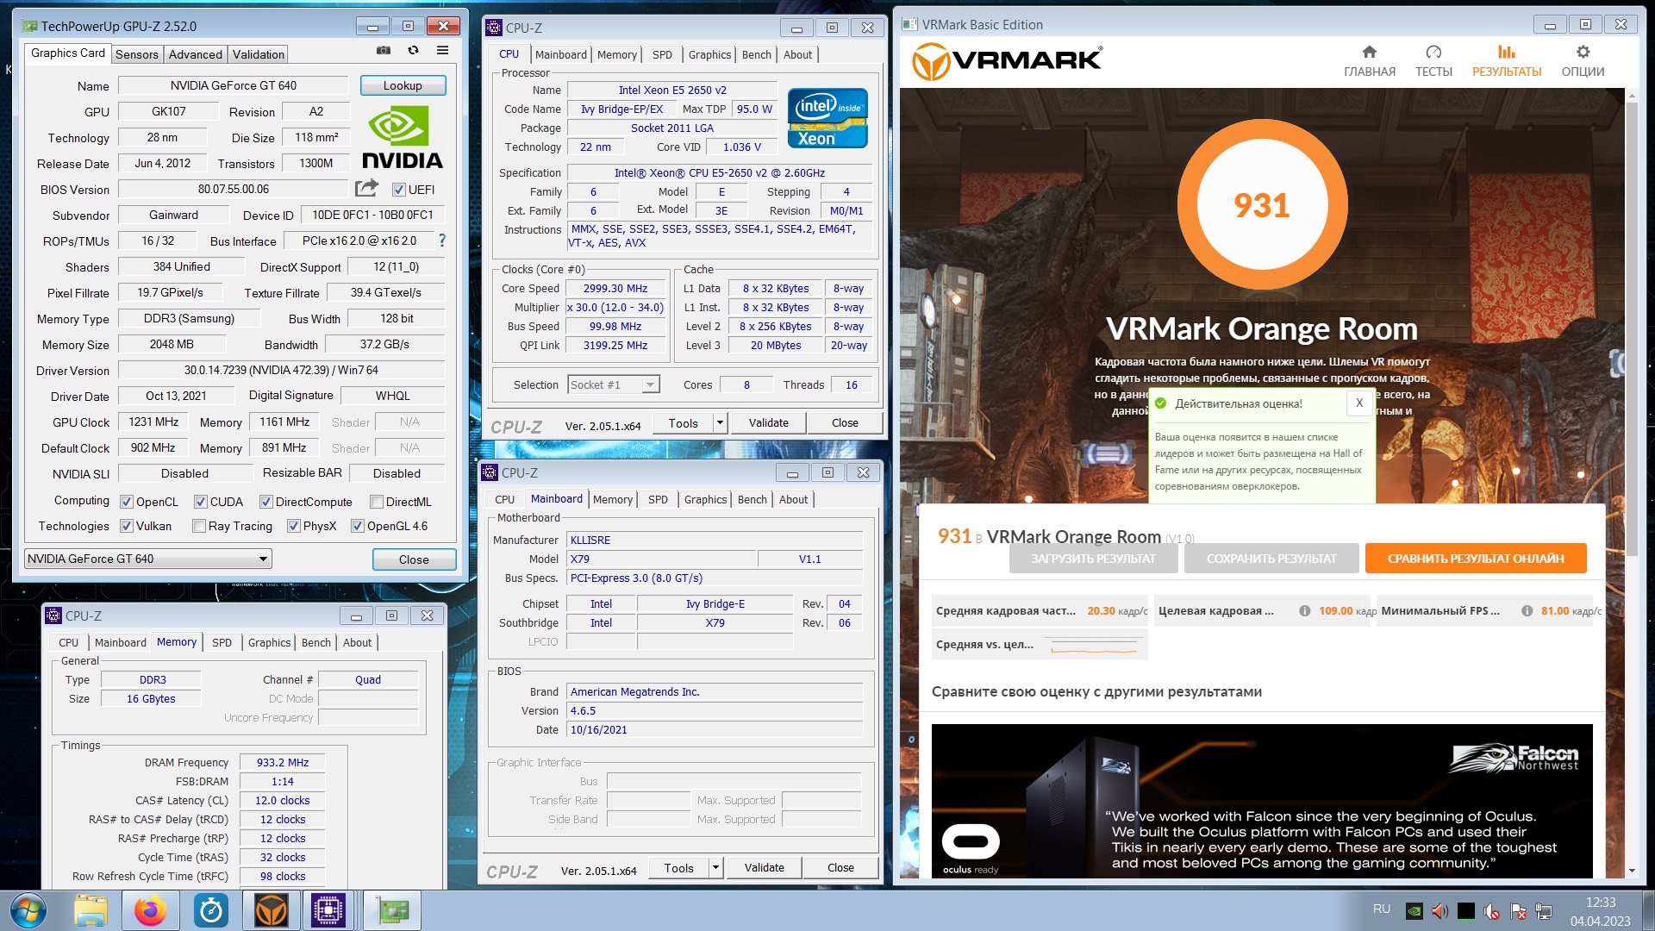Screen dimensions: 1655x931
Task: Open Bench tab in top CPU-Z
Action: pos(757,54)
